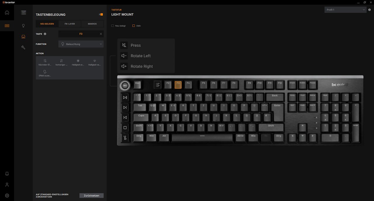Select the Helligkeit erhöhen action icon
Screen dimensions: 374x201
[78, 61]
